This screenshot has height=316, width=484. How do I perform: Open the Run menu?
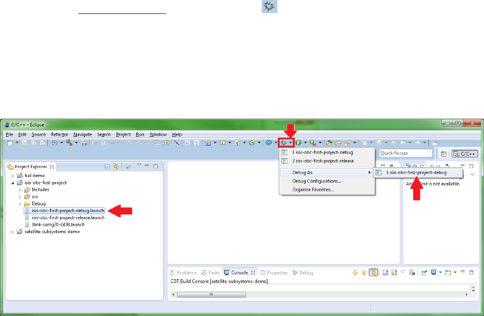pos(140,134)
